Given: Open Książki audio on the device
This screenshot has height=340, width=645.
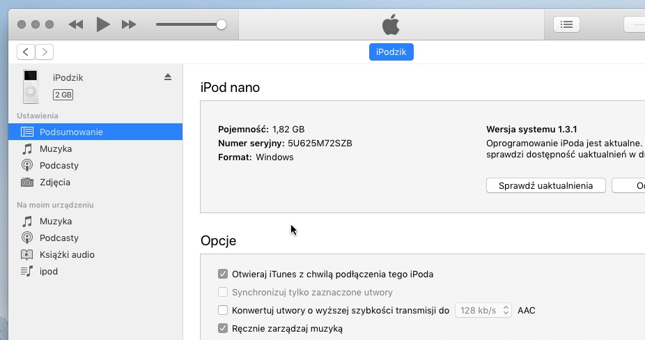Looking at the screenshot, I should click(x=95, y=254).
